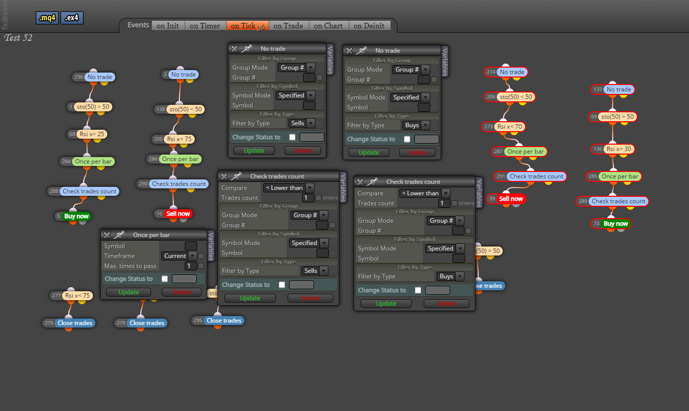689x411 pixels.
Task: Toggle orders checkbox in Check trades count Buys panel
Action: coord(455,203)
